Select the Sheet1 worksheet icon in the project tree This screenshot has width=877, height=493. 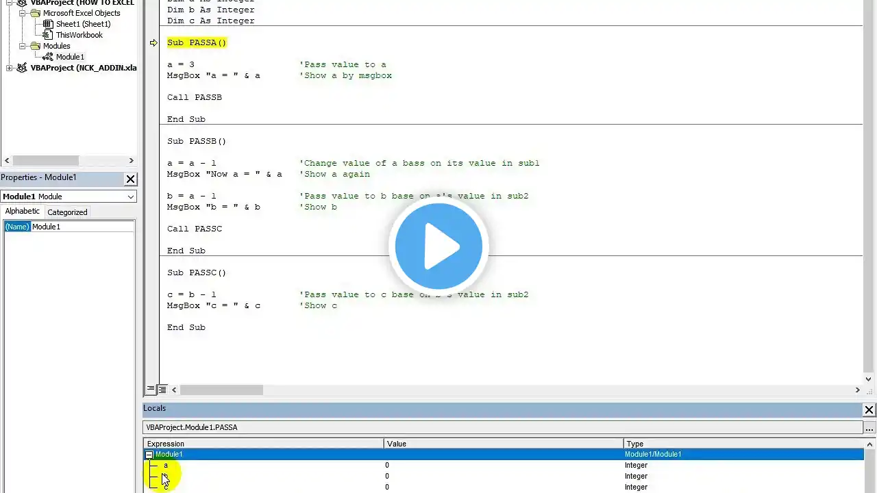point(48,24)
